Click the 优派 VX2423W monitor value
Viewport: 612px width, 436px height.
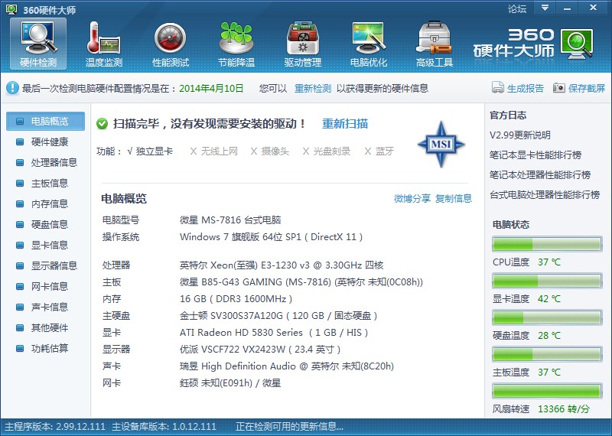click(260, 350)
